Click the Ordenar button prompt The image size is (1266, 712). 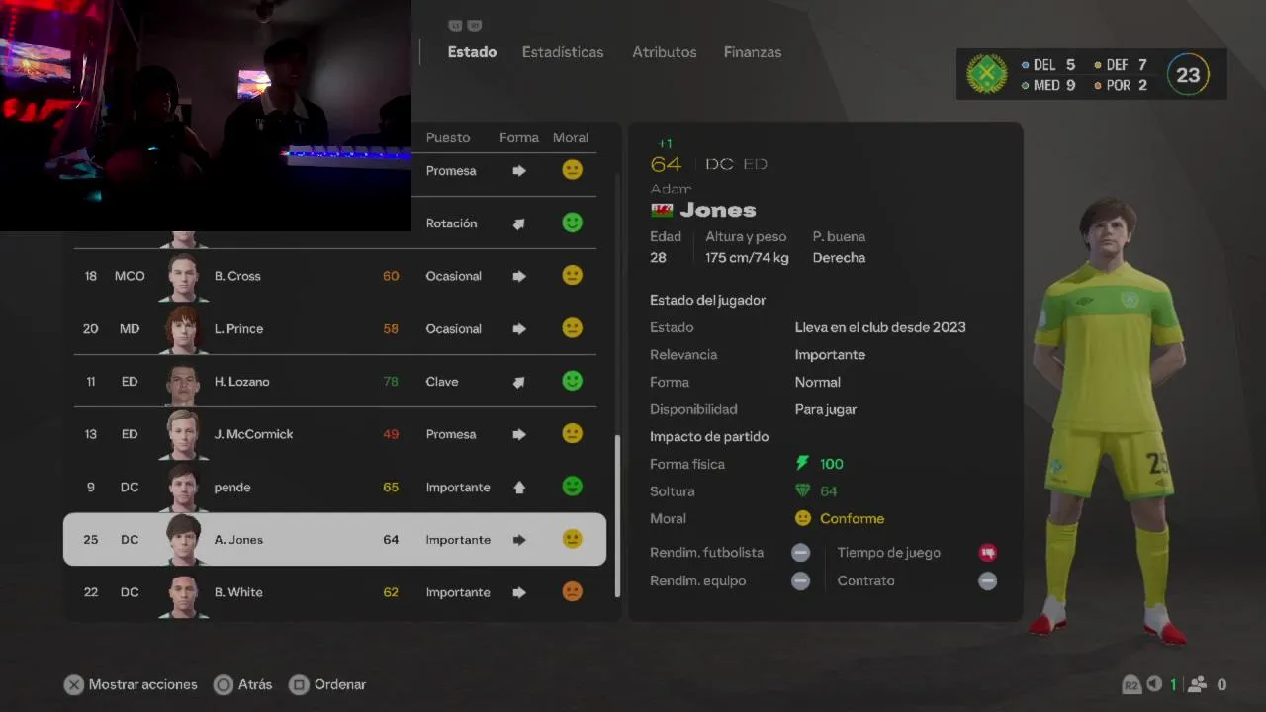[327, 684]
